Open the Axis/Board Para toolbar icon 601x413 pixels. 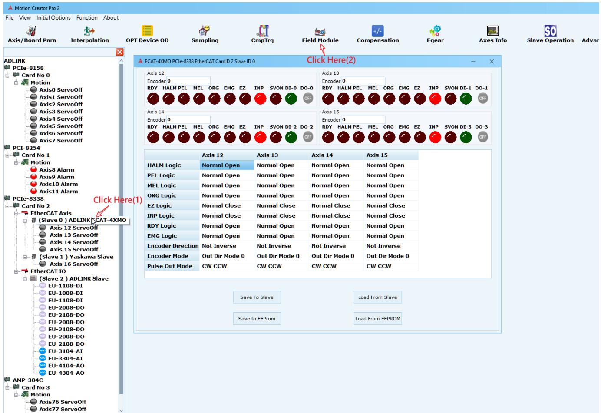[32, 34]
